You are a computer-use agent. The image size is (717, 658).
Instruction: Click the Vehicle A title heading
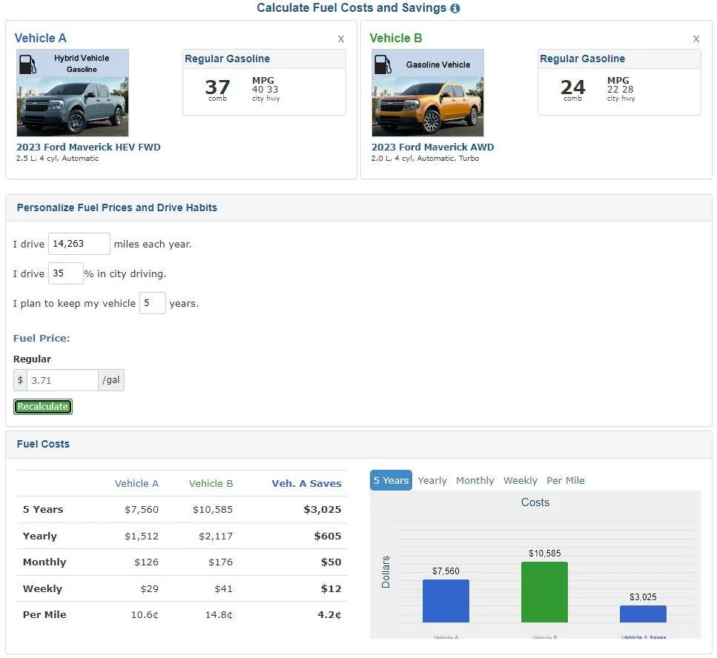coord(40,38)
